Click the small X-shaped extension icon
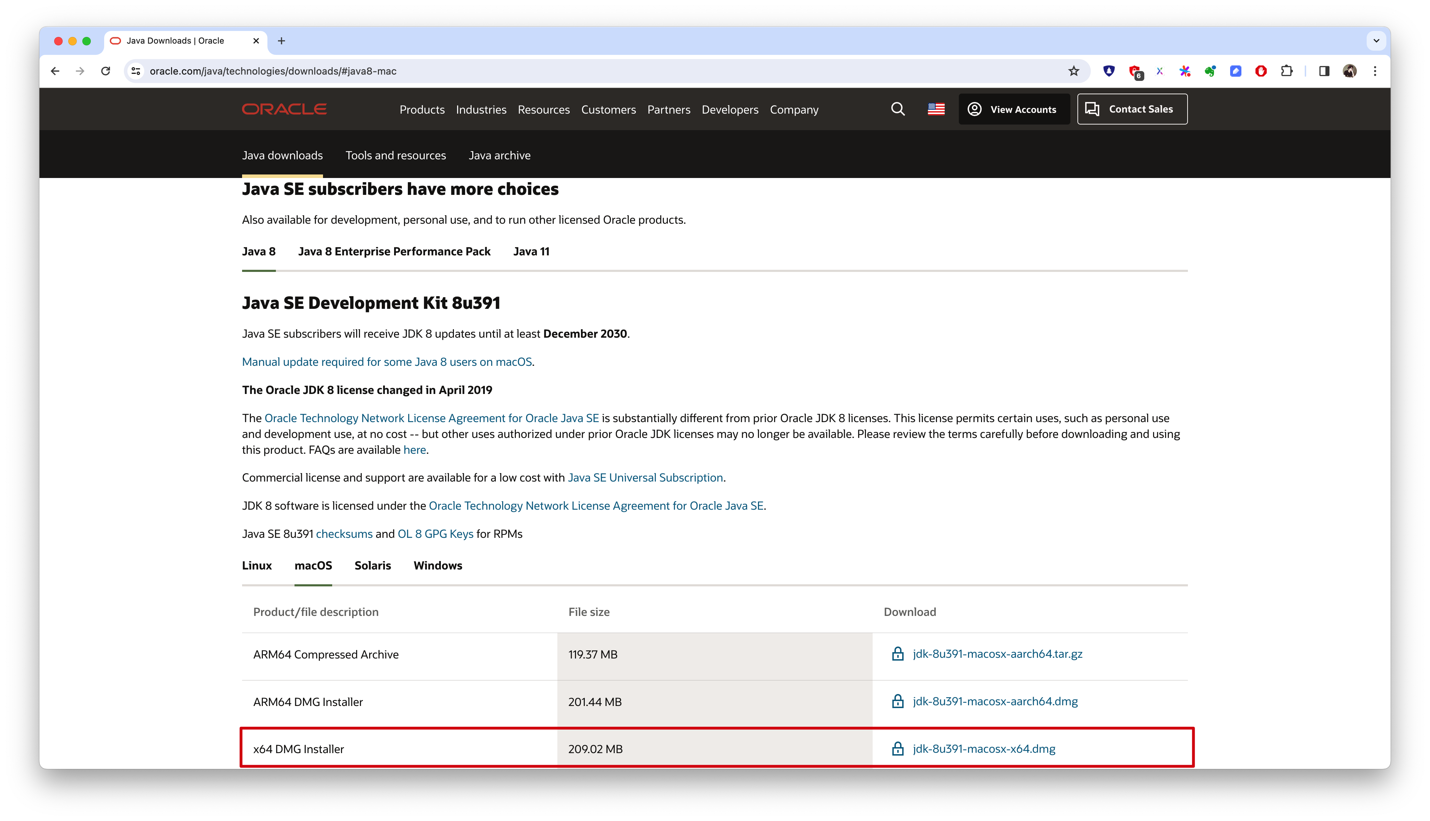 coord(1159,71)
